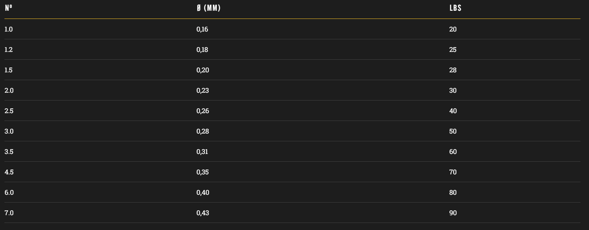
Task: Select the 7.0 row number cell
Action: [9, 213]
